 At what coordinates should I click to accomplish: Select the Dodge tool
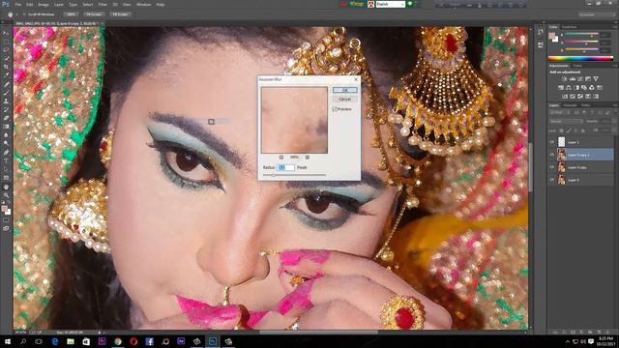pos(6,143)
